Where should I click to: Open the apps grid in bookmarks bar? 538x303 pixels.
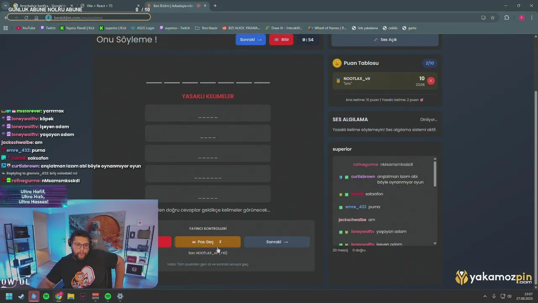pos(5,28)
